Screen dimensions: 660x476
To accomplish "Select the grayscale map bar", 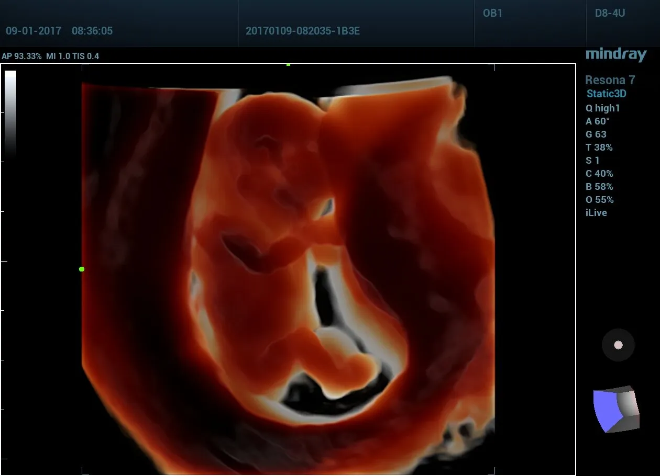I will click(x=10, y=112).
